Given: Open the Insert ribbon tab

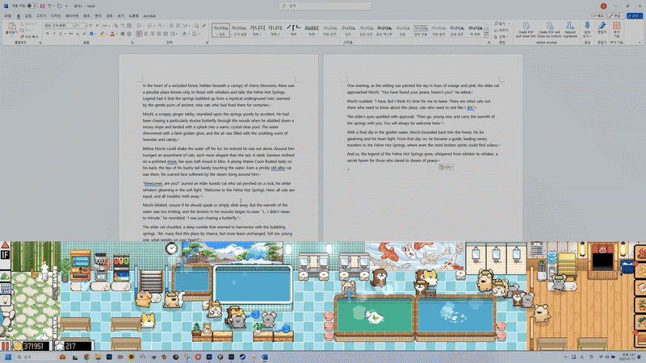Looking at the screenshot, I should (28, 16).
